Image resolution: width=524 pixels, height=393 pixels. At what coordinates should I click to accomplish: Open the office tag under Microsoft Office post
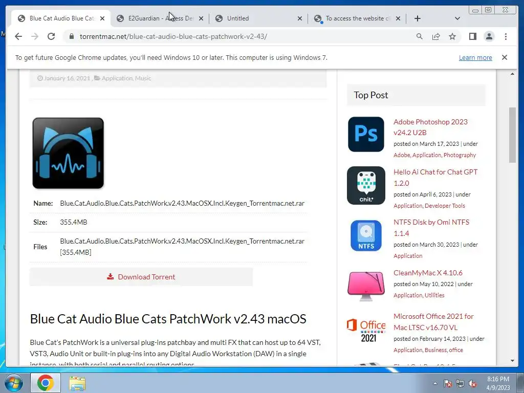[x=456, y=350]
